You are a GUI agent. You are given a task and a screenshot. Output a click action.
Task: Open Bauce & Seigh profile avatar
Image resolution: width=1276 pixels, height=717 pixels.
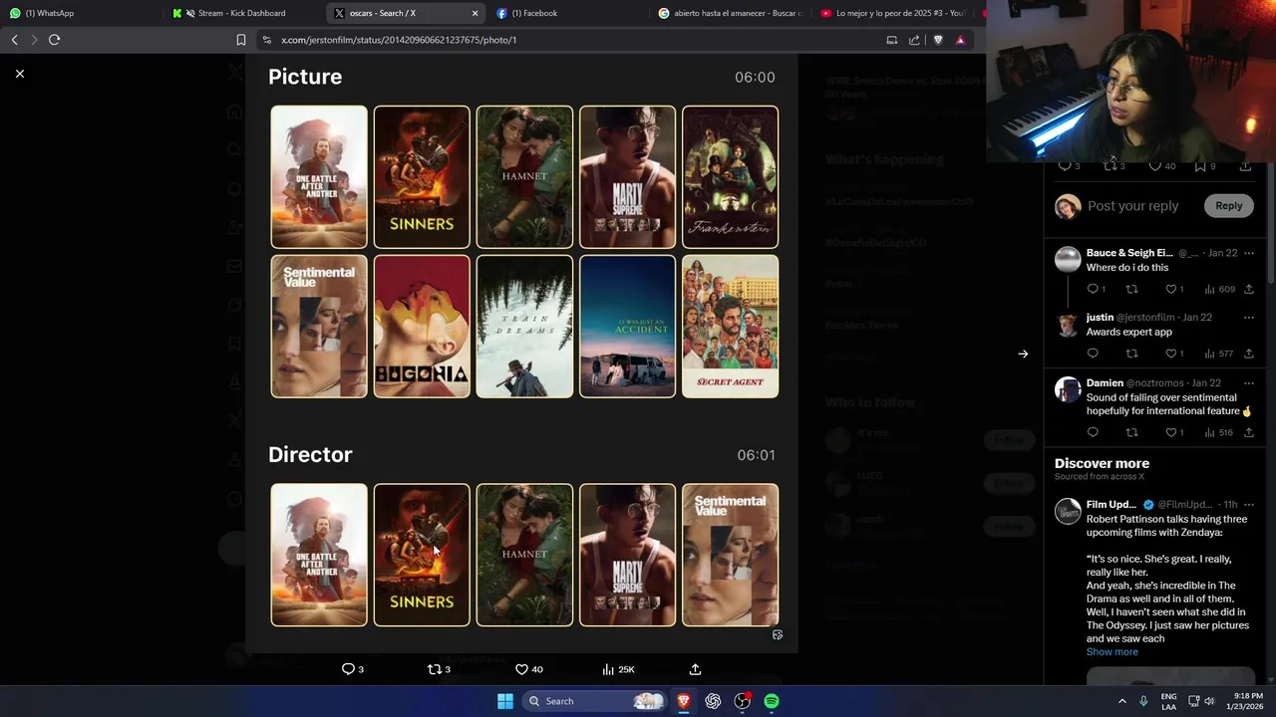(x=1068, y=259)
